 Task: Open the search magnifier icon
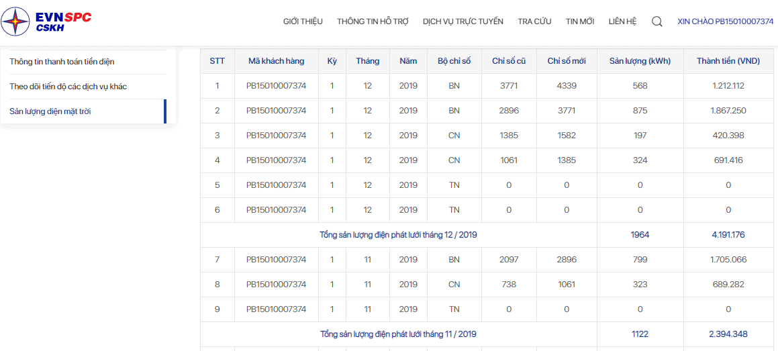(x=657, y=21)
